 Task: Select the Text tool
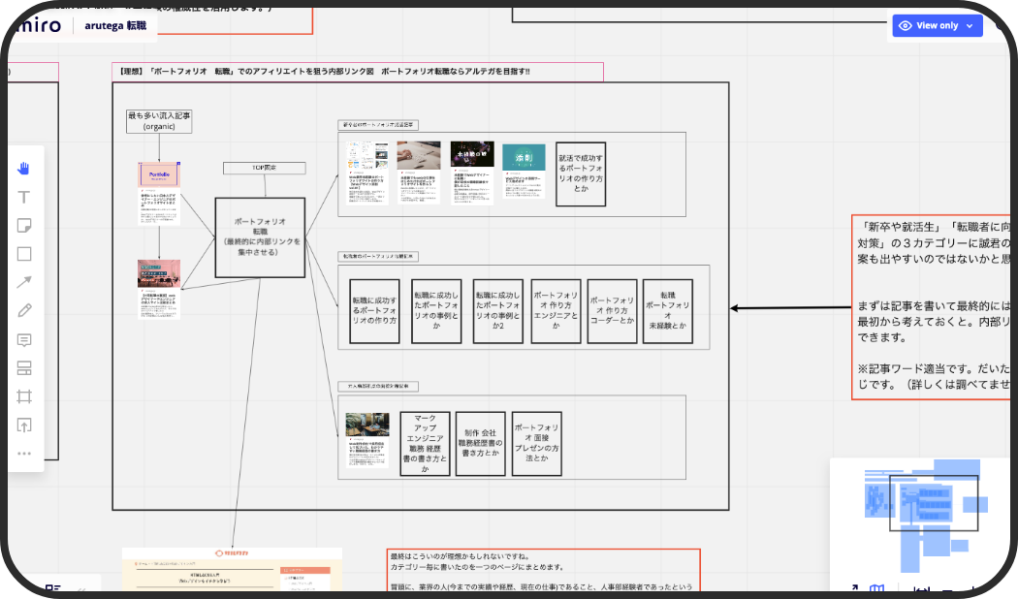24,198
